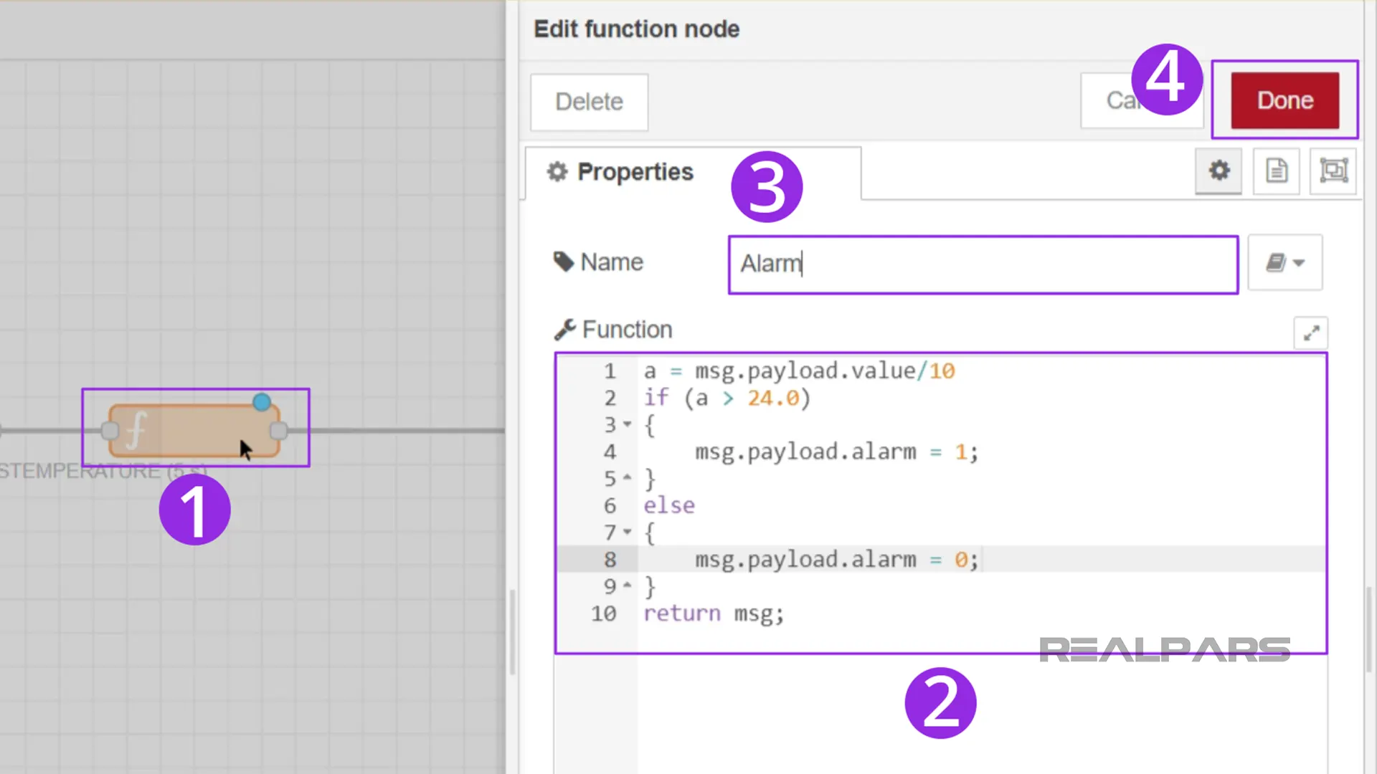Viewport: 1377px width, 774px height.
Task: Click the Delete button
Action: tap(589, 102)
